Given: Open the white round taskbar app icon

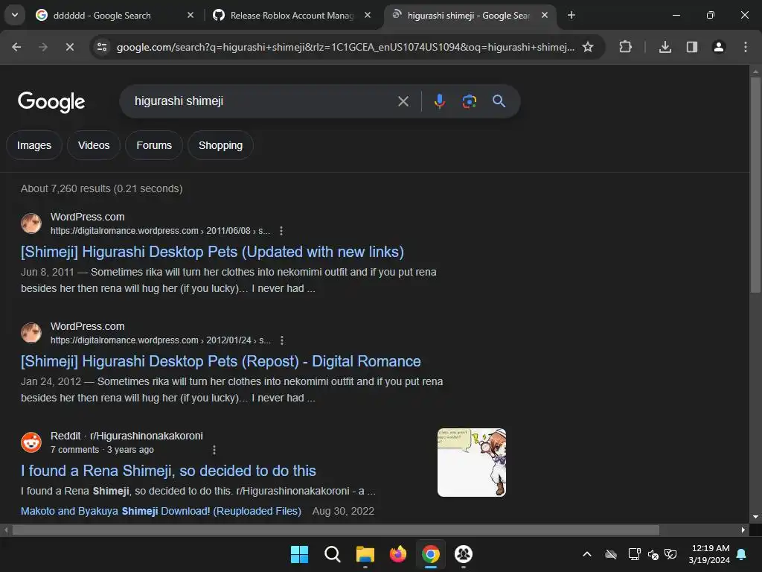Looking at the screenshot, I should click(464, 554).
